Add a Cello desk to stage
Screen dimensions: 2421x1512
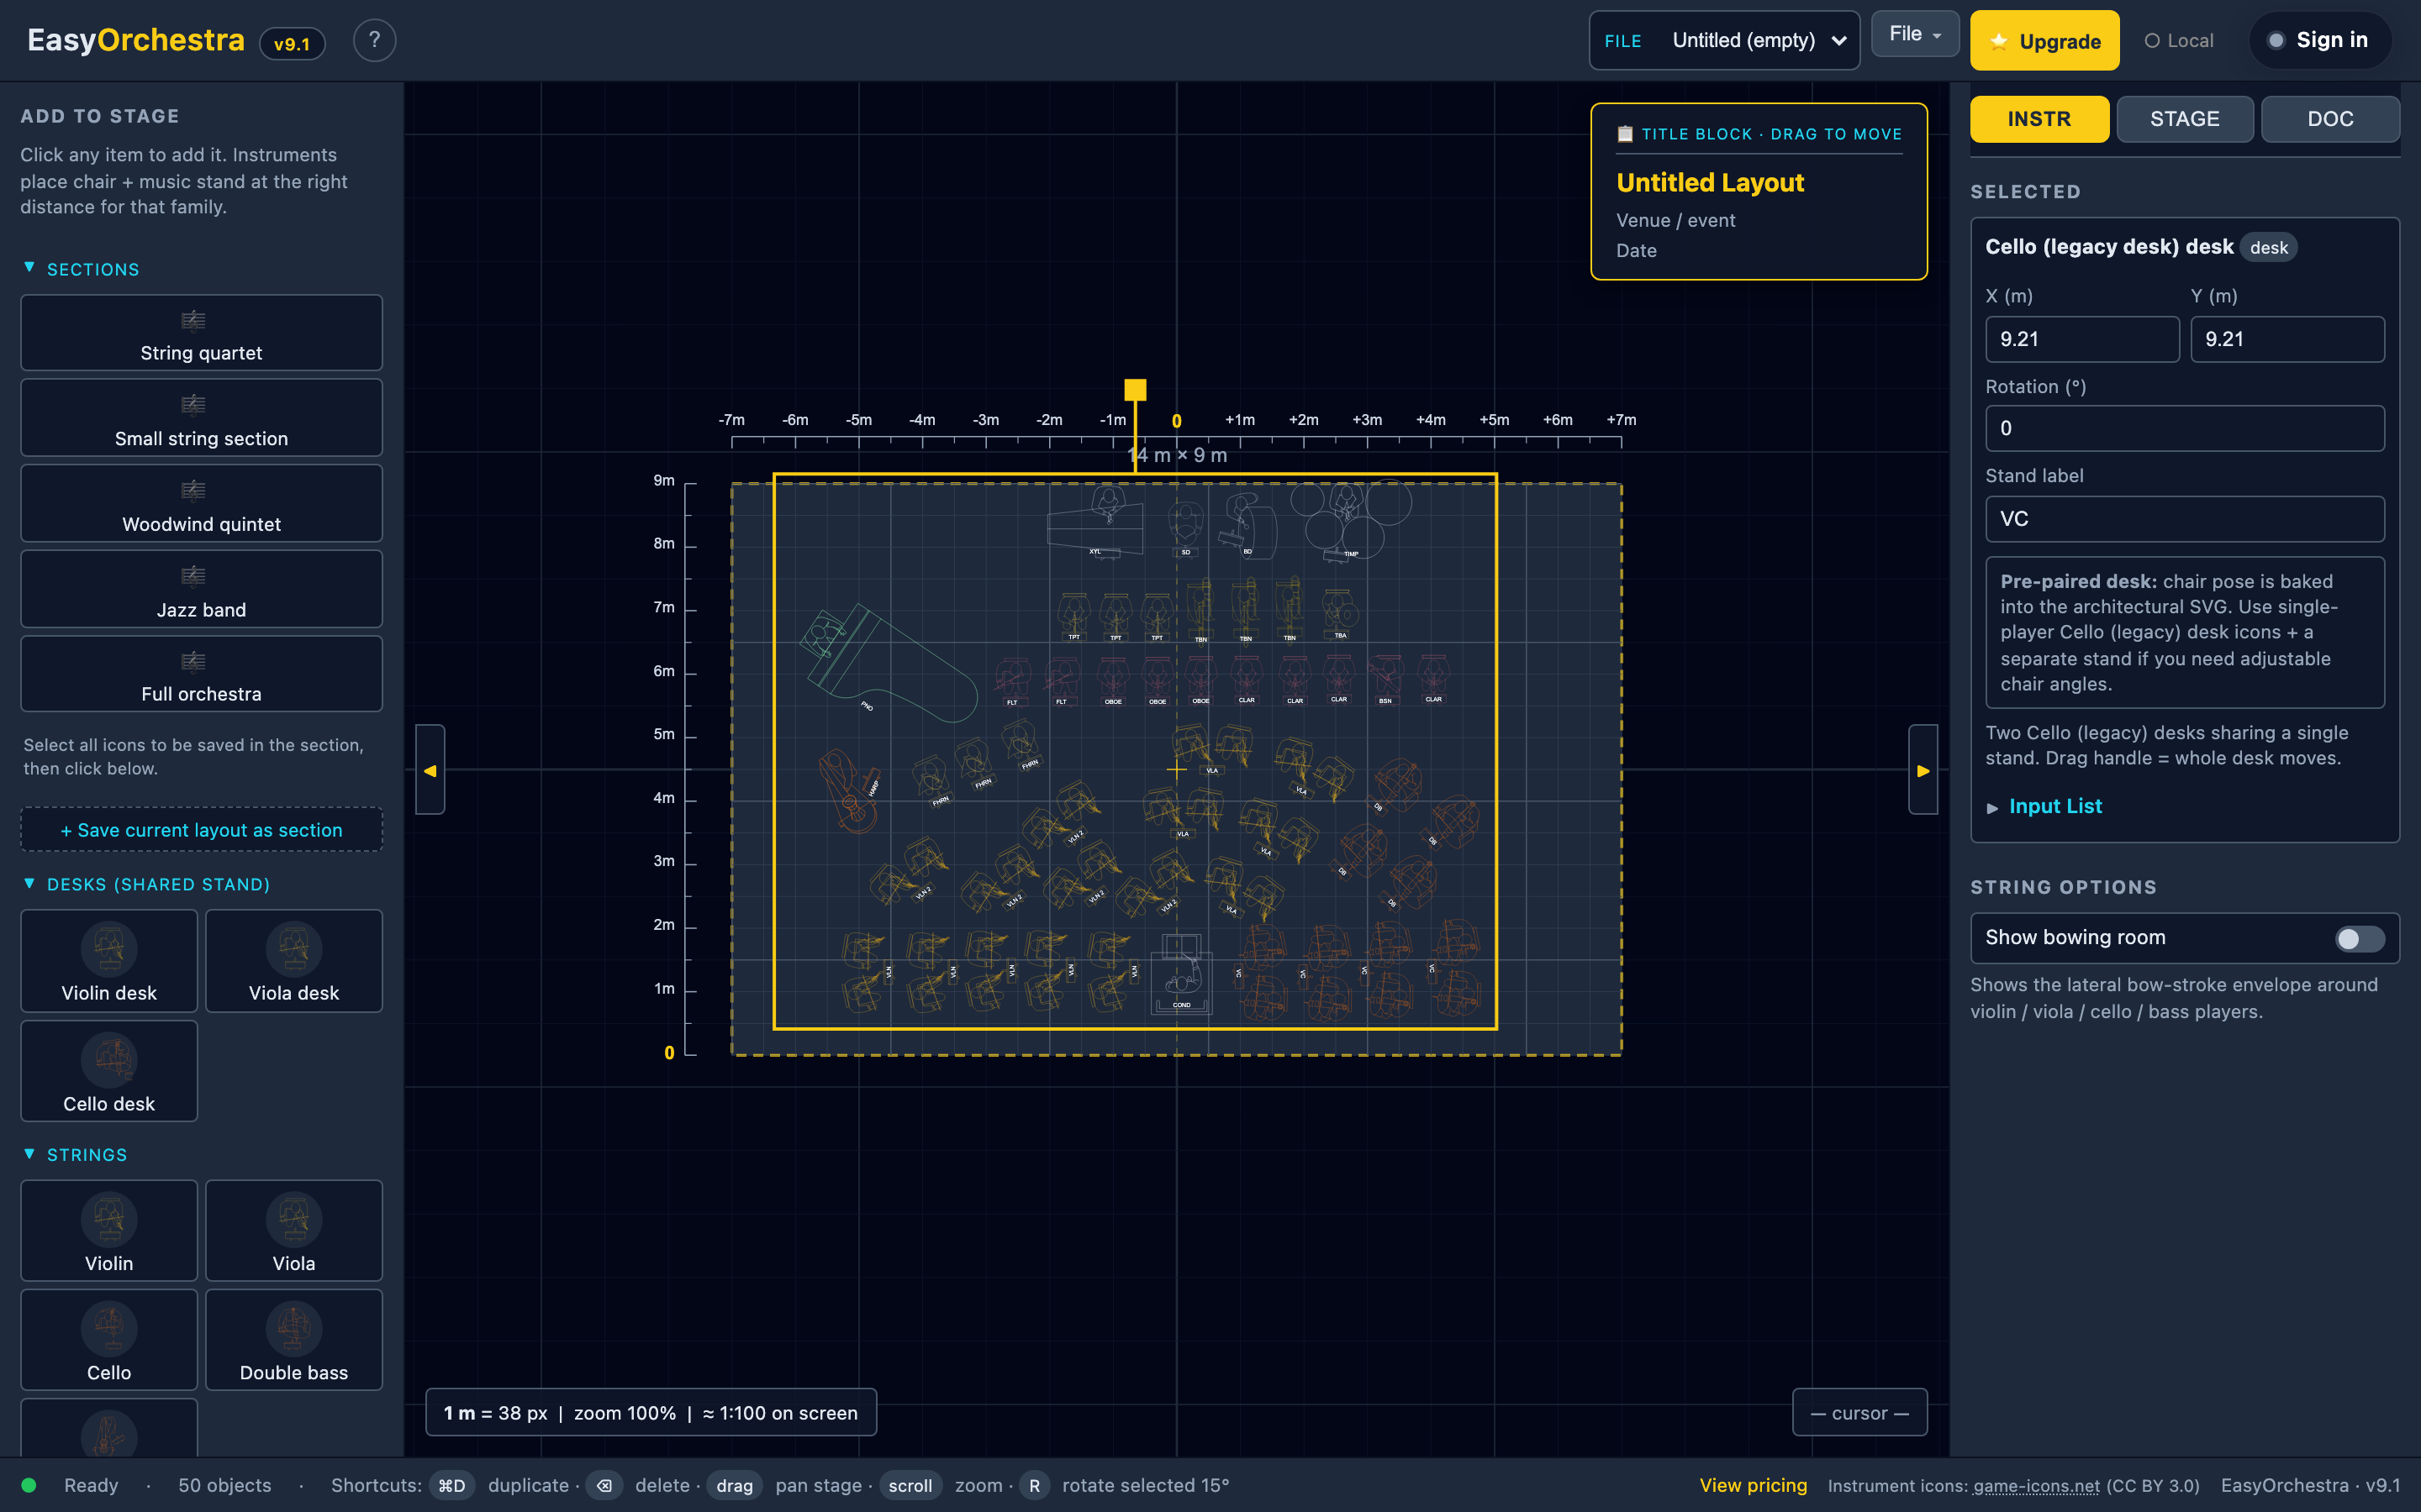pos(109,1071)
